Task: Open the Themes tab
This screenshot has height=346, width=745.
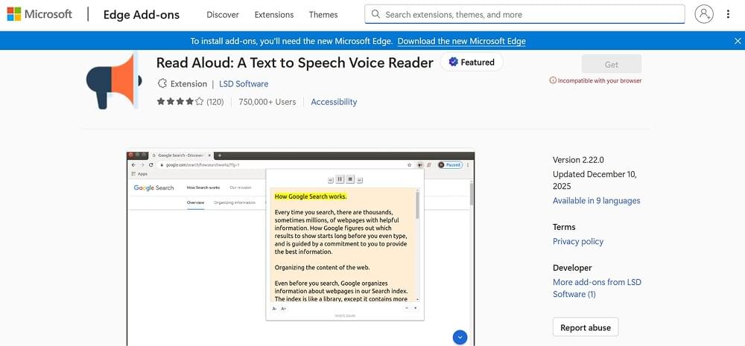Action: tap(323, 15)
